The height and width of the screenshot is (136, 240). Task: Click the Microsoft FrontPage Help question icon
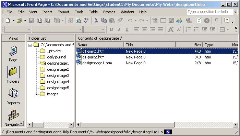[227, 21]
